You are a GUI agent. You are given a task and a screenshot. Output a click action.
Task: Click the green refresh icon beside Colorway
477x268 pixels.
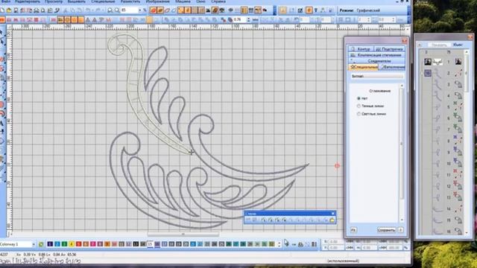click(41, 244)
